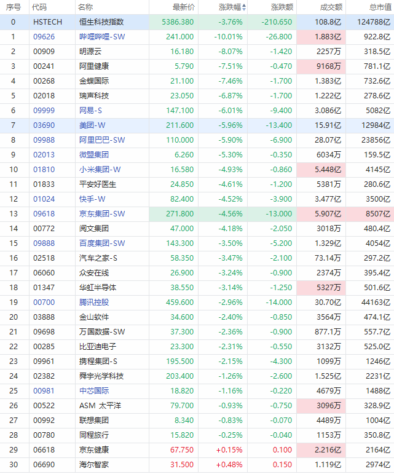The width and height of the screenshot is (394, 474).
Task: Select the 美团-W row name
Action: [x=92, y=125]
